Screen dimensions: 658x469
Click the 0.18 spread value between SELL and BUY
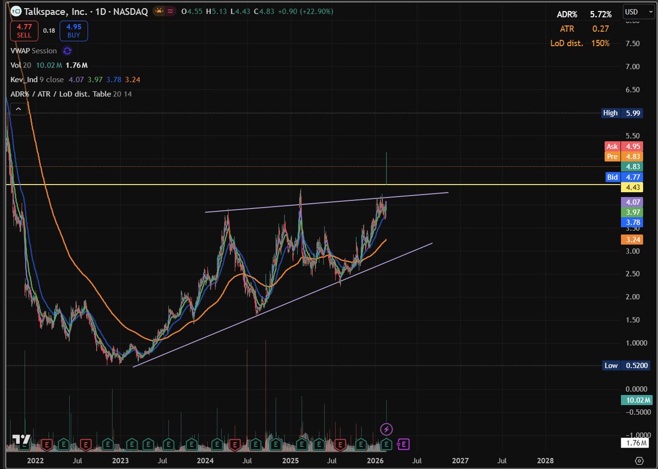pyautogui.click(x=49, y=31)
